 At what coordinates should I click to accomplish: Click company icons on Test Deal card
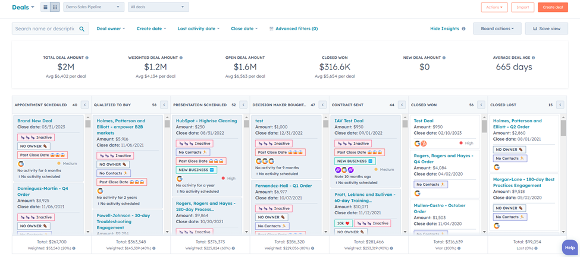[421, 143]
